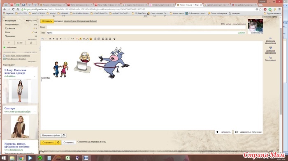Click the «Отменить» button

point(69,142)
